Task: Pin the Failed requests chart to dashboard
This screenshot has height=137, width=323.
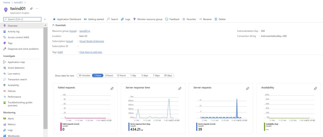Action: 112,88
